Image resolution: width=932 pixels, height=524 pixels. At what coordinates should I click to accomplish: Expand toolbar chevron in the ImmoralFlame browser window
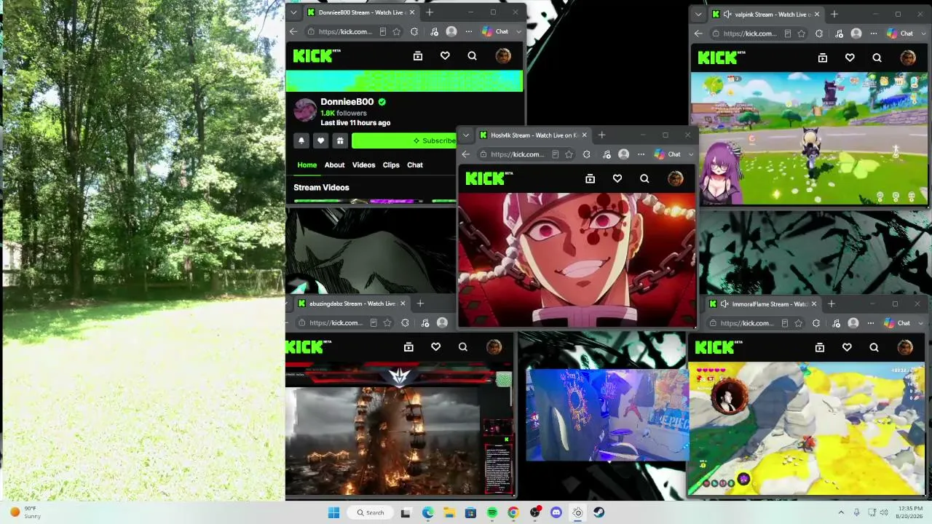tap(920, 323)
